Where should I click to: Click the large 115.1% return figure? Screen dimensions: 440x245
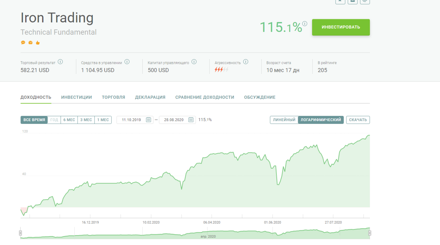point(281,27)
